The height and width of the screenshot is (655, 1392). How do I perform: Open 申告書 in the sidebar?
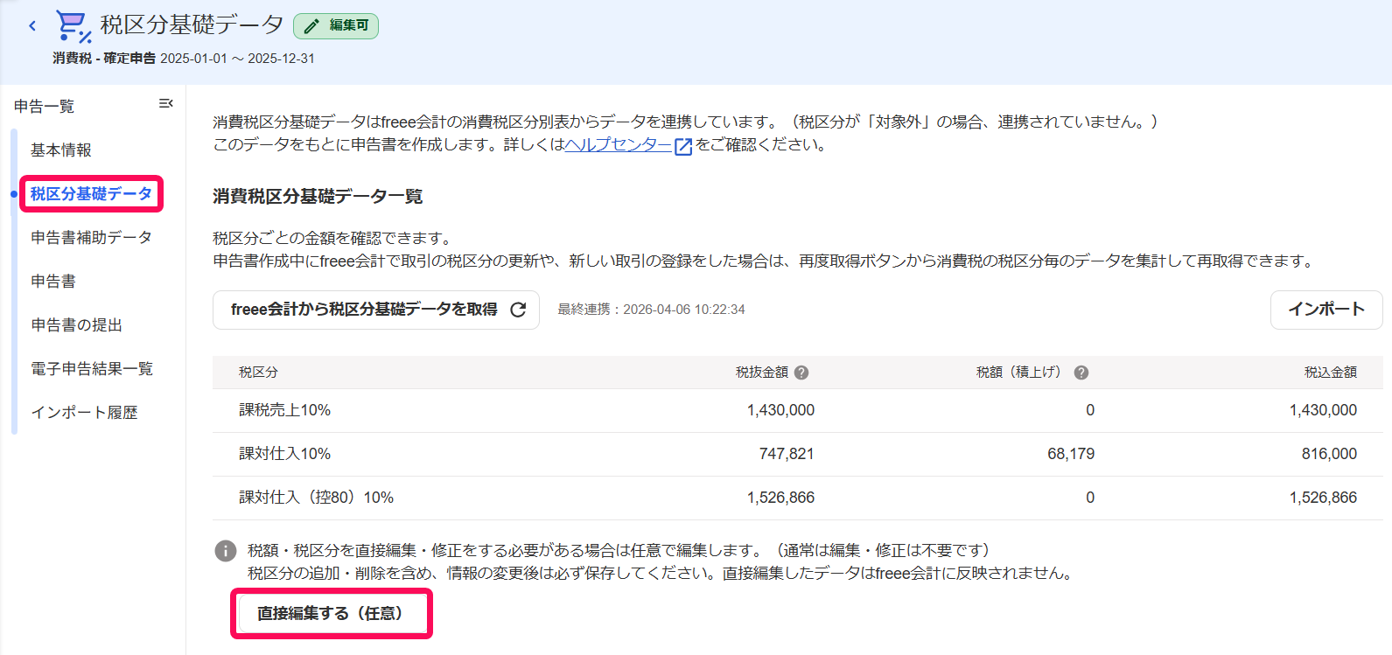[x=53, y=282]
